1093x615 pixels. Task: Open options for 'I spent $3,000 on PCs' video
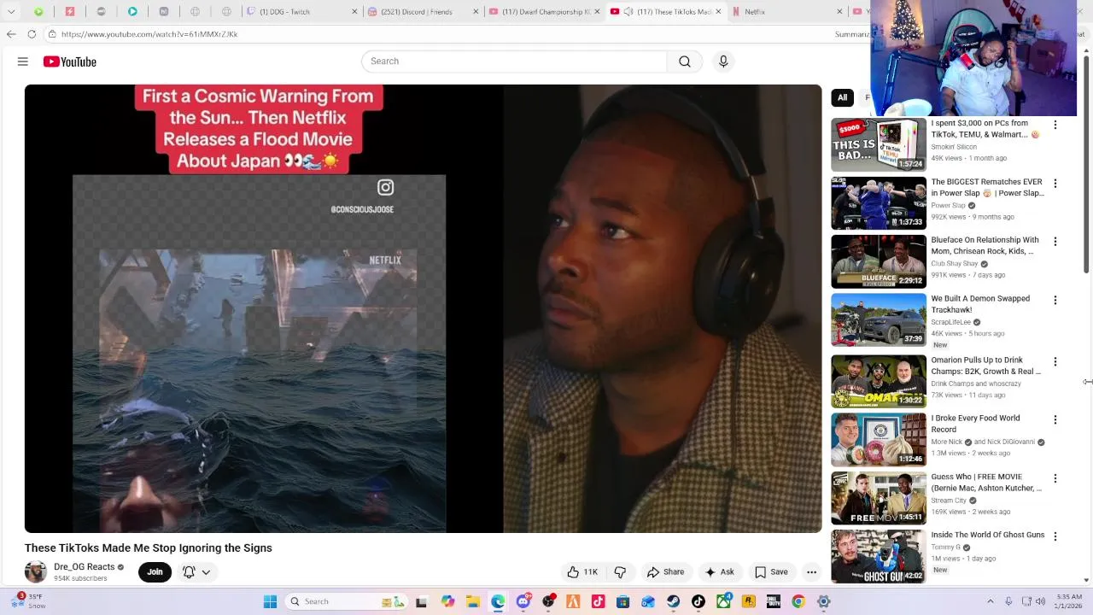pos(1055,125)
